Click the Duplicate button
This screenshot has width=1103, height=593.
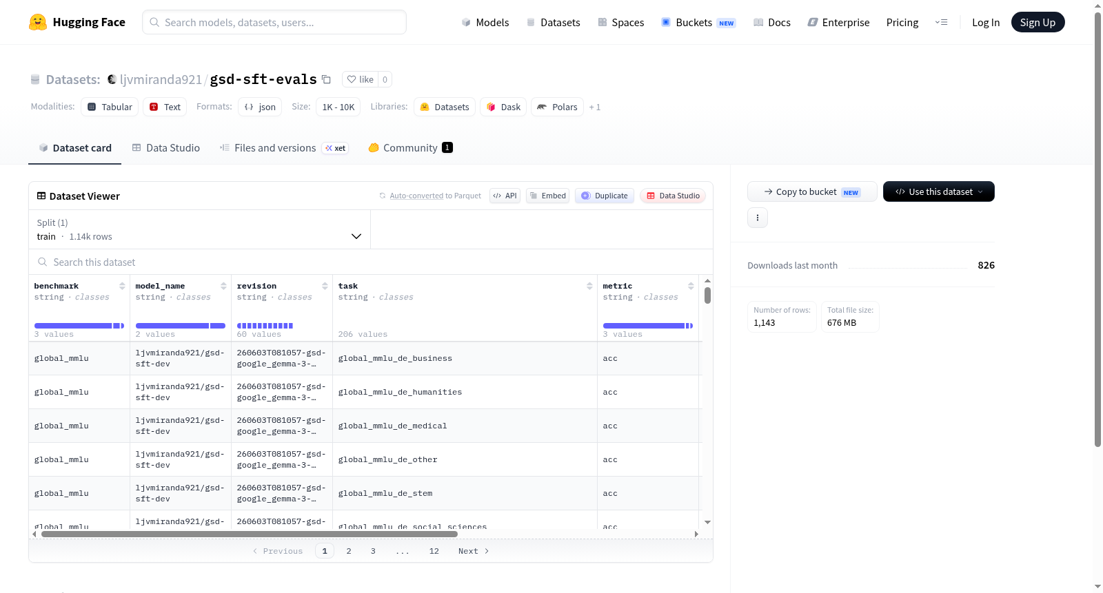(x=604, y=196)
